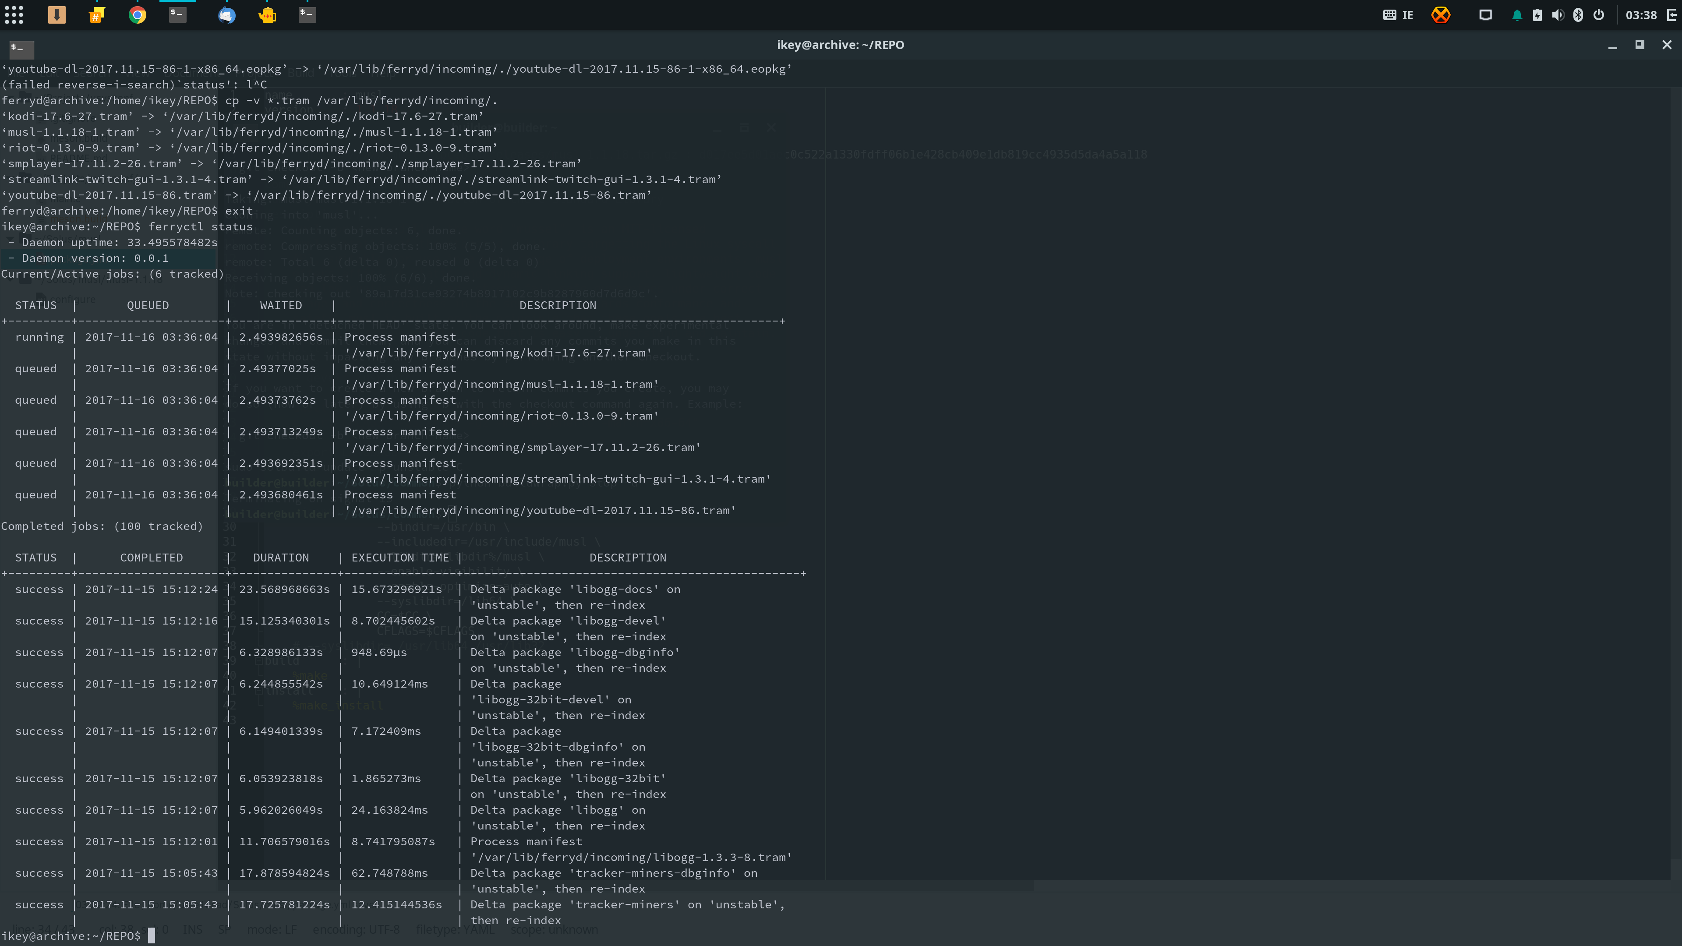The width and height of the screenshot is (1682, 946).
Task: Open the Budgie applications grid menu
Action: (14, 15)
